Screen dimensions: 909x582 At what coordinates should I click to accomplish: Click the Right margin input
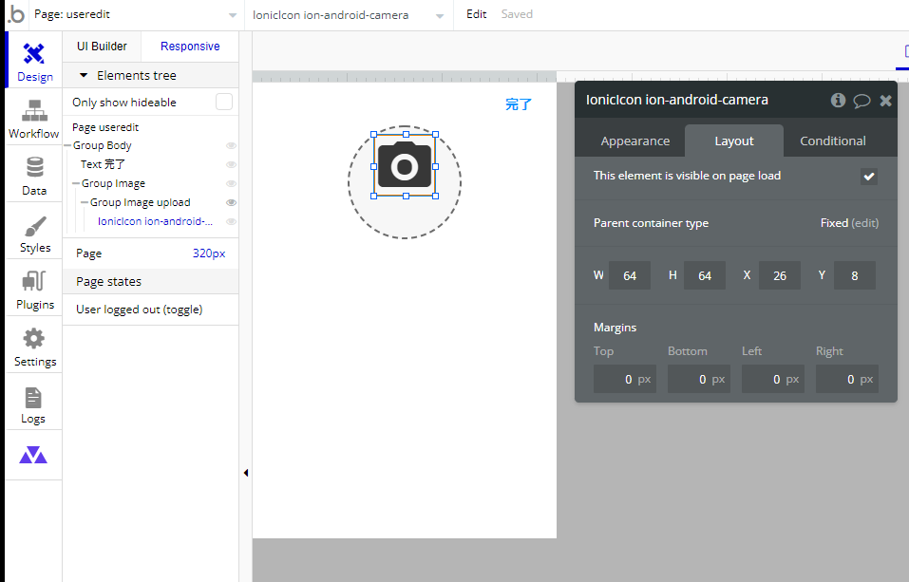847,379
